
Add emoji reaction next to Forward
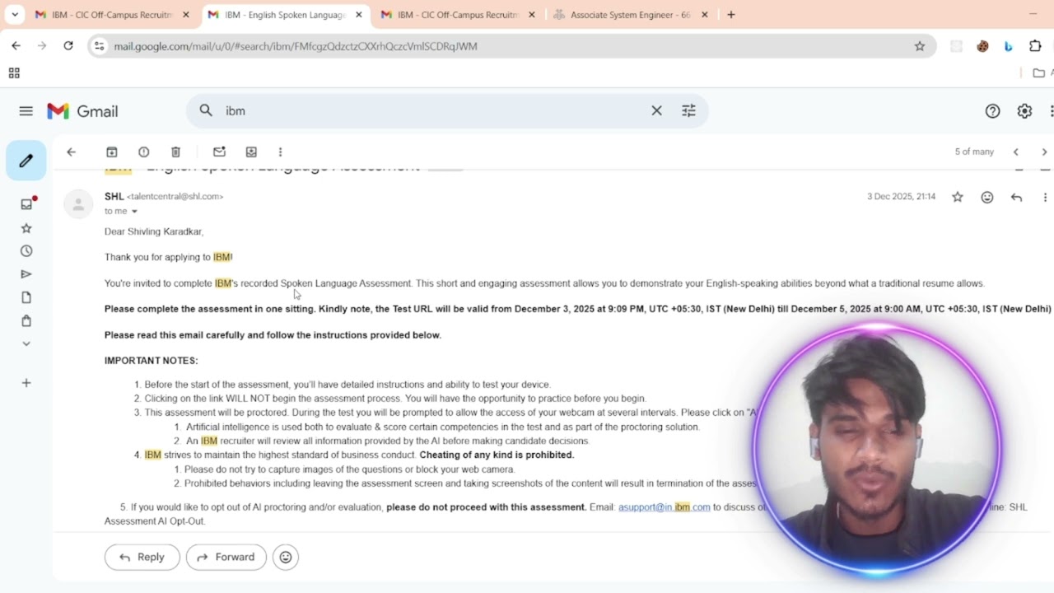point(286,557)
